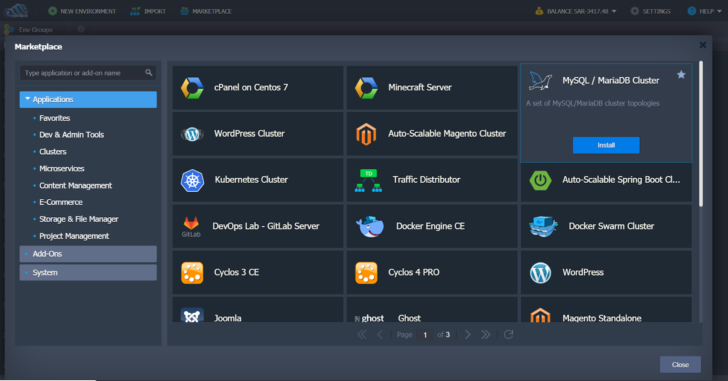Click the Auto-Scalable Spring Boot power icon

[541, 180]
